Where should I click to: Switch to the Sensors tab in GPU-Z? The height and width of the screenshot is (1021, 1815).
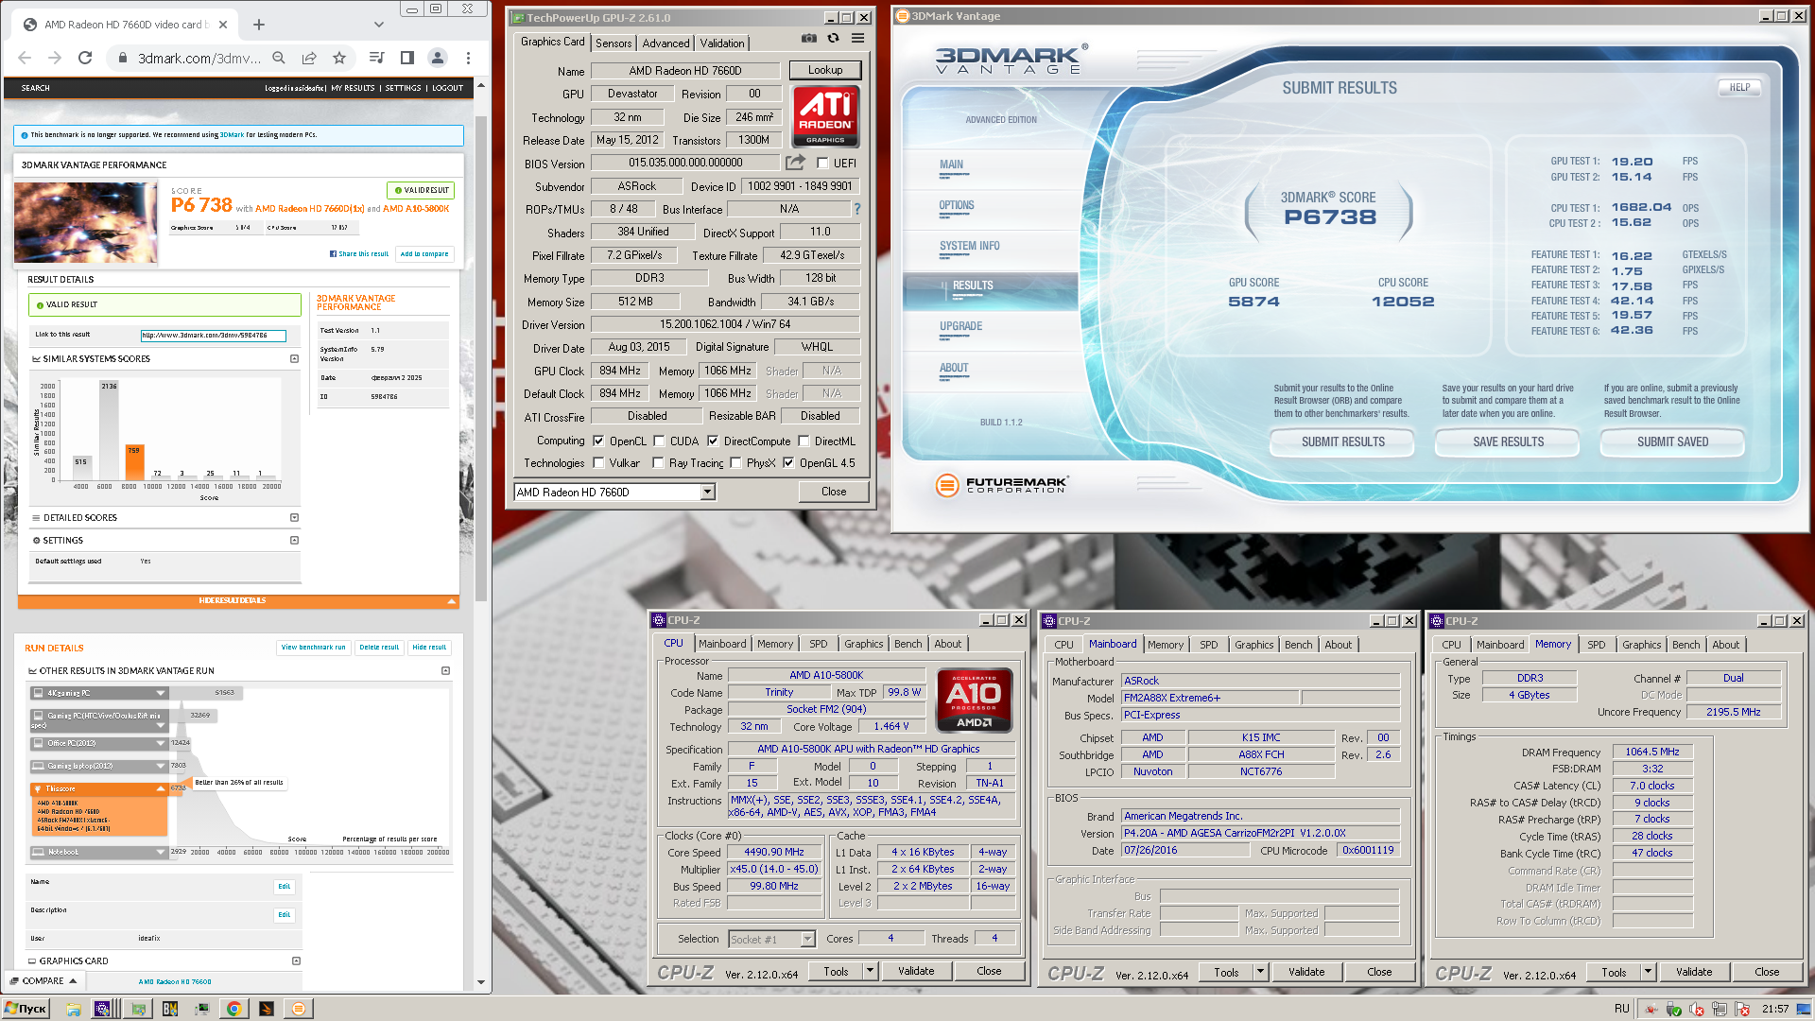coord(614,43)
